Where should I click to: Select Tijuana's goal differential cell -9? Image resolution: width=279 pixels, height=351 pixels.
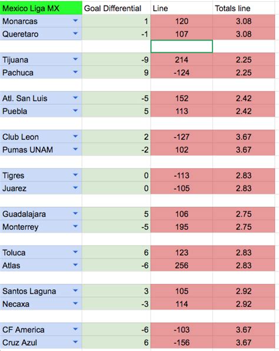(117, 59)
